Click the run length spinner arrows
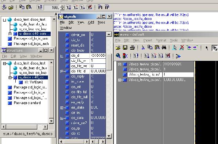The height and width of the screenshot is (144, 218). [62, 7]
